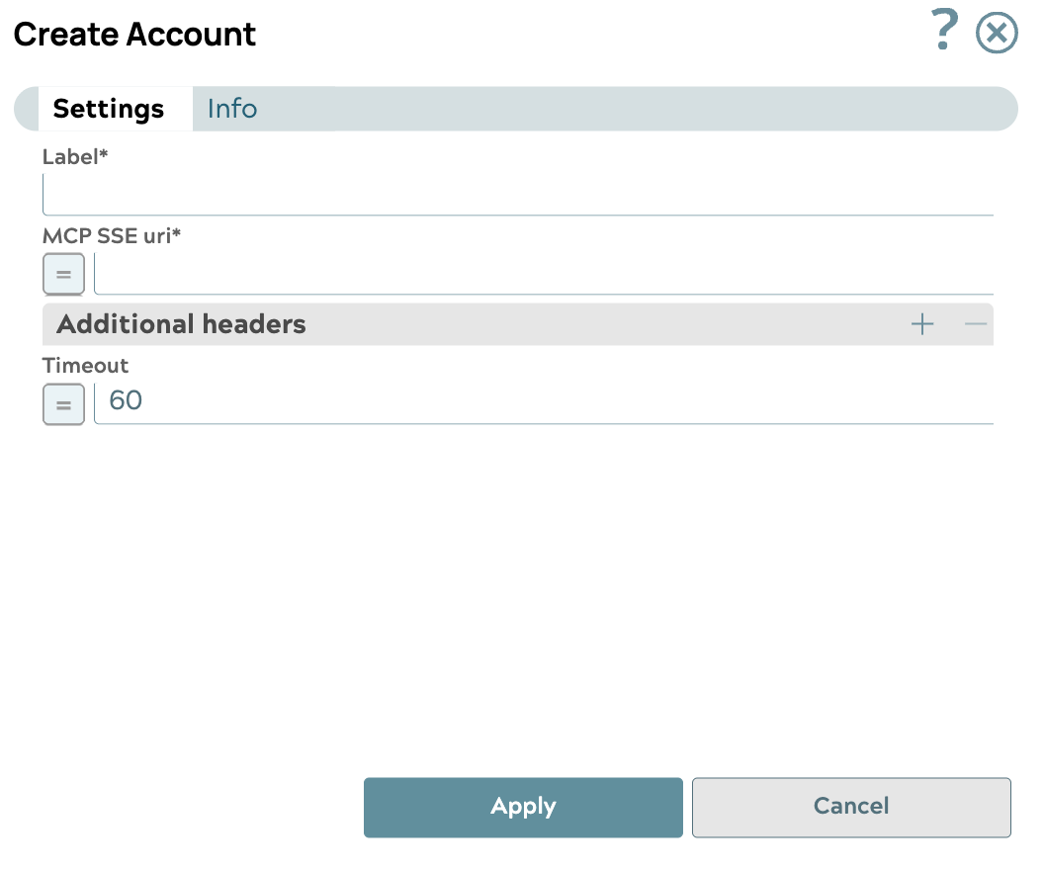Click the MCP SSE uri field label

112,236
